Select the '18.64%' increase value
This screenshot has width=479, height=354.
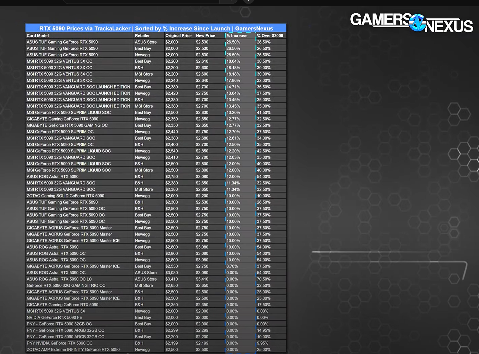[233, 61]
